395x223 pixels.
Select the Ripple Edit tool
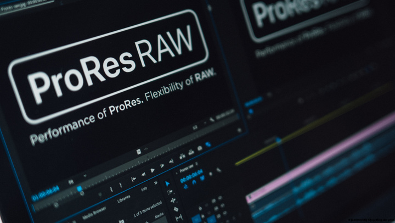(x=171, y=200)
